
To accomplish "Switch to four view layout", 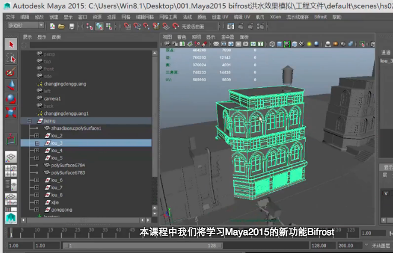I will click(x=11, y=171).
